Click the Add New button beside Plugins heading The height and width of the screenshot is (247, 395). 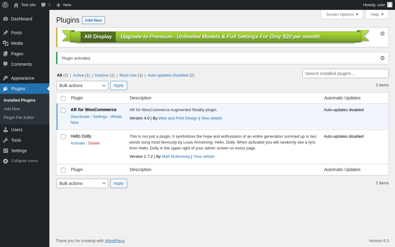[94, 20]
